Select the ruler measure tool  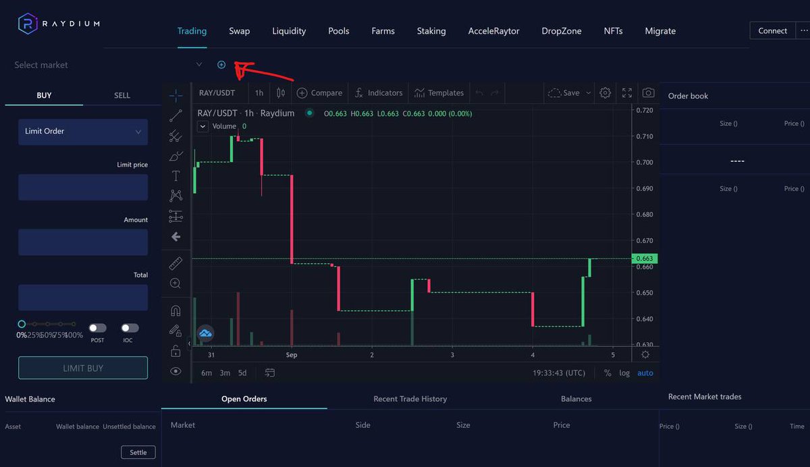(x=175, y=263)
